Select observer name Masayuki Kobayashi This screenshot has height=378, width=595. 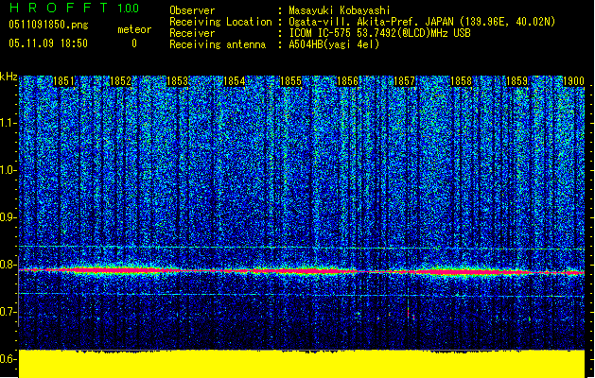[340, 10]
